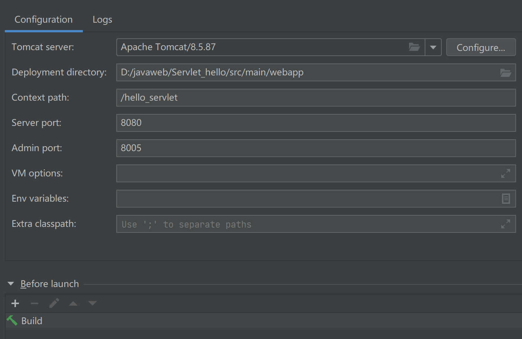Browse folder for Tomcat server

(x=414, y=47)
